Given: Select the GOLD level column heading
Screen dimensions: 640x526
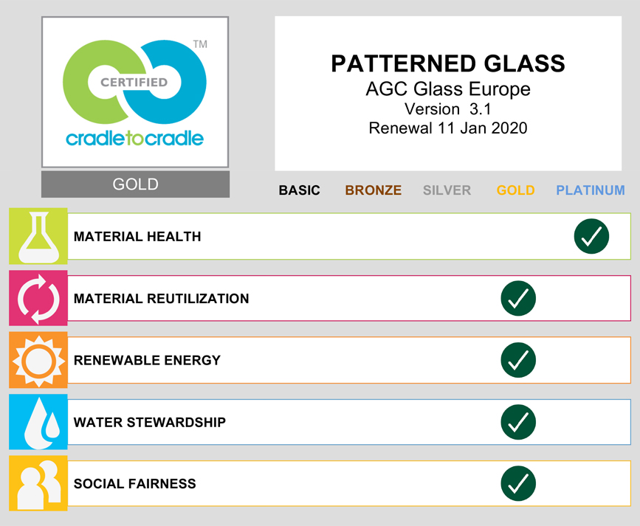Looking at the screenshot, I should click(515, 190).
